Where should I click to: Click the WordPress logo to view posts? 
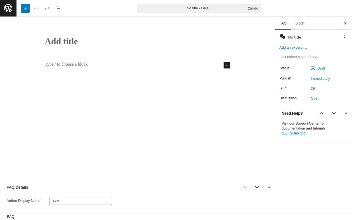click(8, 8)
